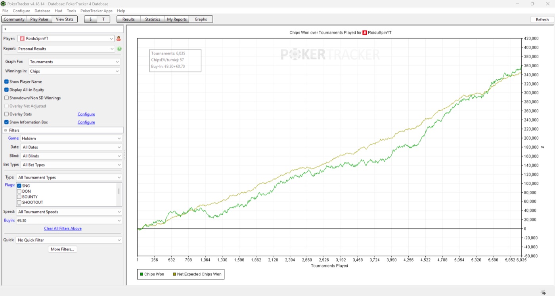
Task: Click the information box on the graph
Action: [x=175, y=60]
